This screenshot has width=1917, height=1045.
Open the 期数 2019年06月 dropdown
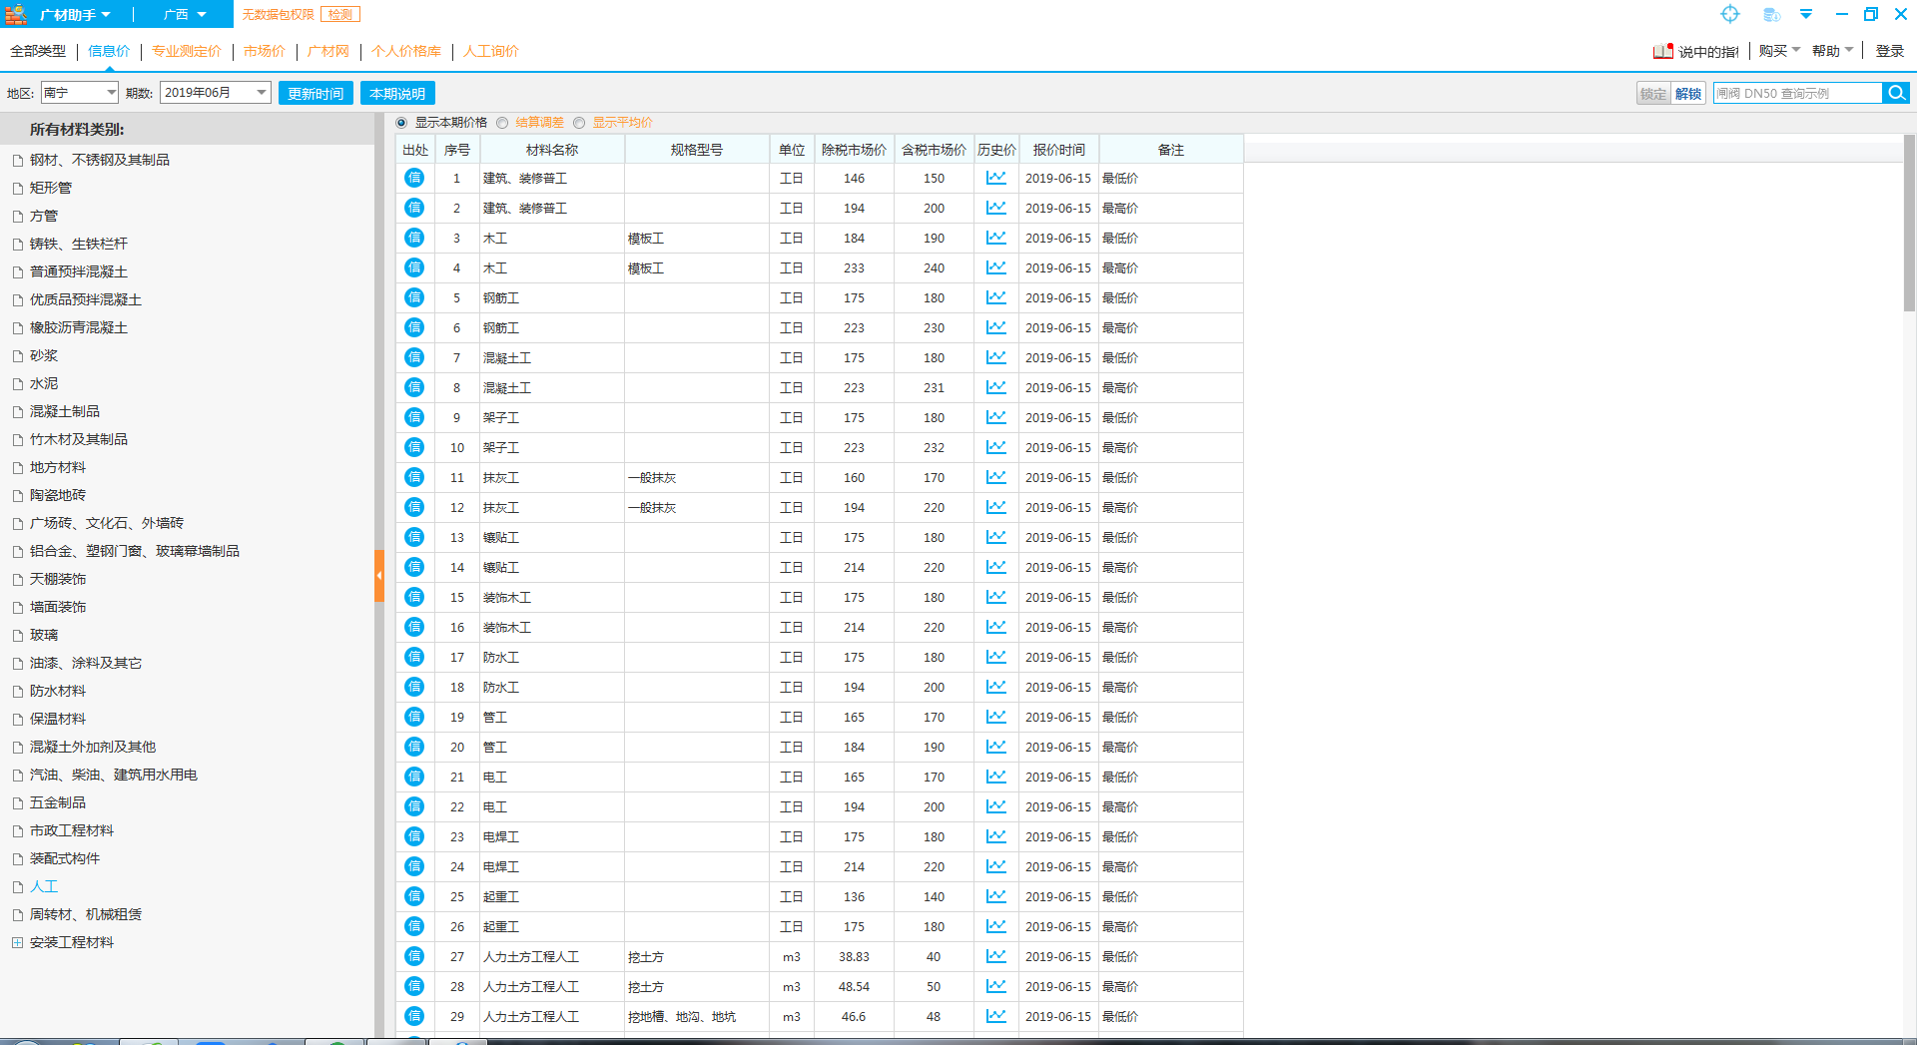(x=216, y=93)
